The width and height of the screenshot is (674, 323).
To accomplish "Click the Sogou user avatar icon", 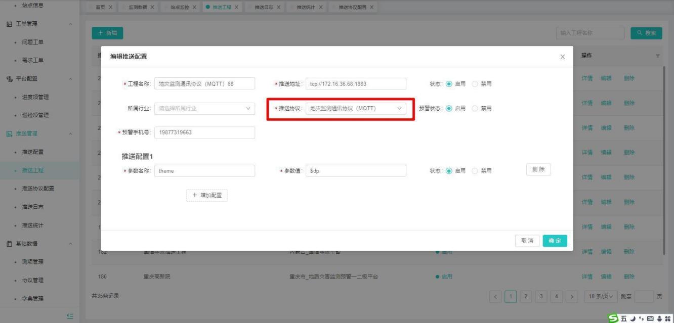I will point(660,318).
